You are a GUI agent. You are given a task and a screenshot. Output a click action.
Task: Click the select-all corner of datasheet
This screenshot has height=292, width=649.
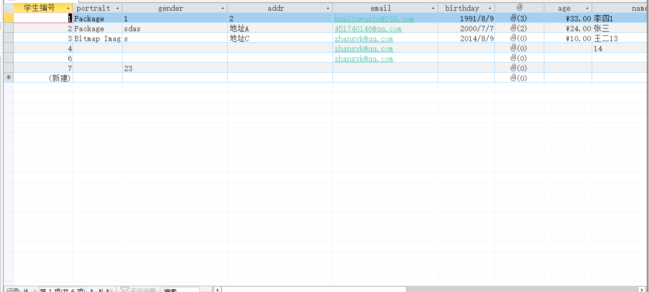[8, 8]
